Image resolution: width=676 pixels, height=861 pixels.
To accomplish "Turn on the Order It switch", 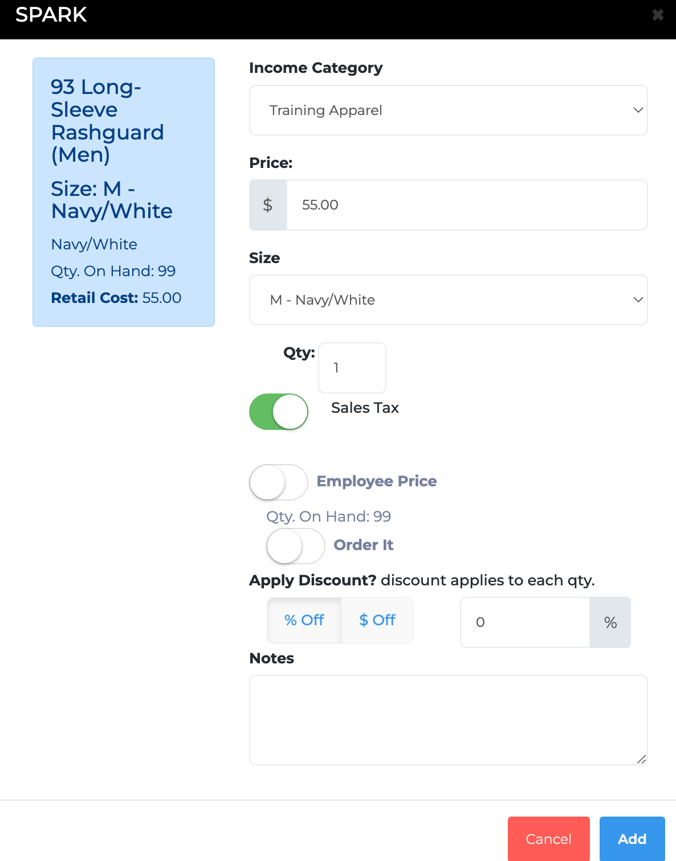I will click(296, 546).
